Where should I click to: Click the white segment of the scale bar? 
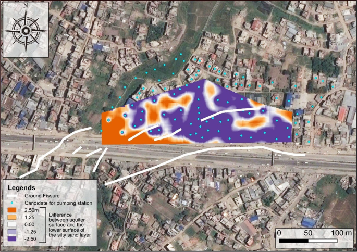323,241
